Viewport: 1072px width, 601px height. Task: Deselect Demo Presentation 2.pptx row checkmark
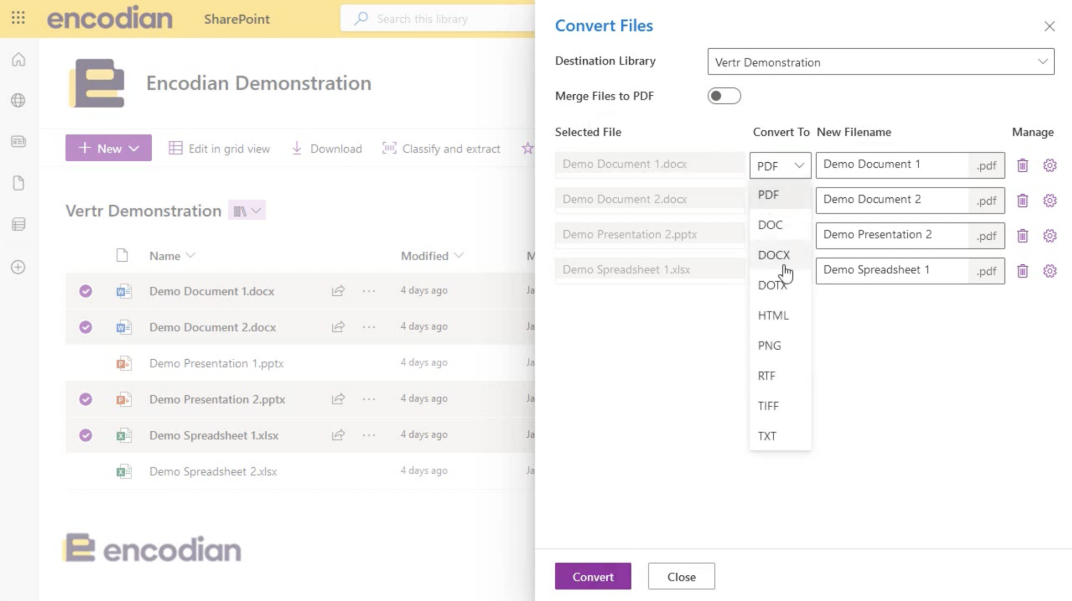86,399
